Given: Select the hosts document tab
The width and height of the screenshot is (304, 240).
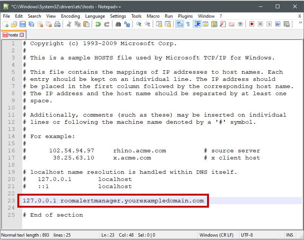Looking at the screenshot, I should [11, 35].
